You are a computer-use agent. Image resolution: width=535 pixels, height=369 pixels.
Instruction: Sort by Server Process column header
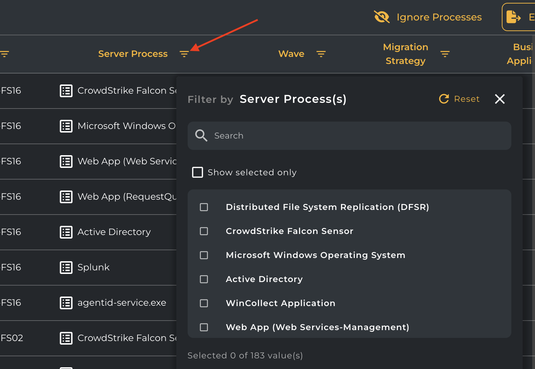tap(133, 54)
